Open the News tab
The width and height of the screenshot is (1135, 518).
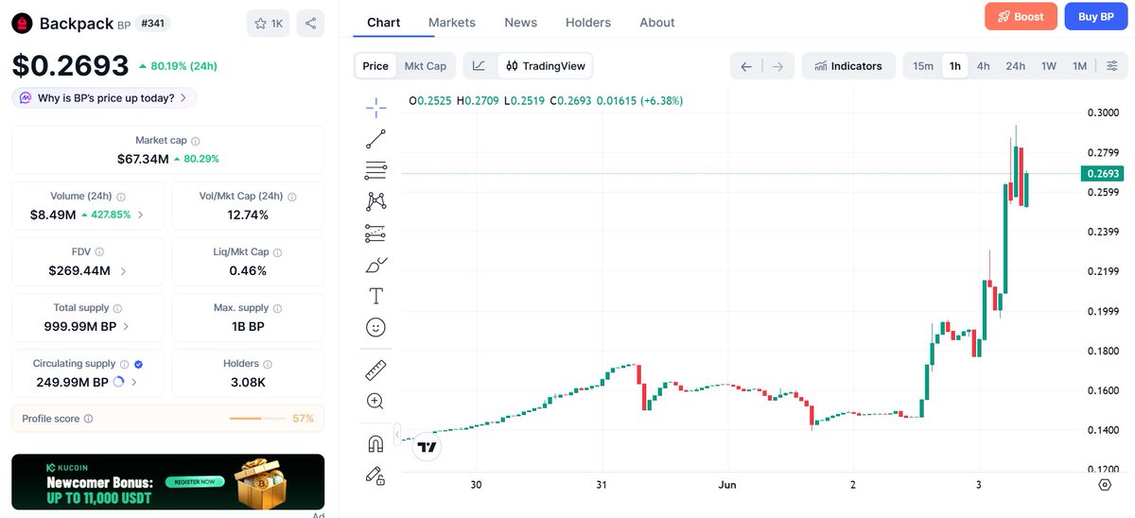click(x=520, y=23)
